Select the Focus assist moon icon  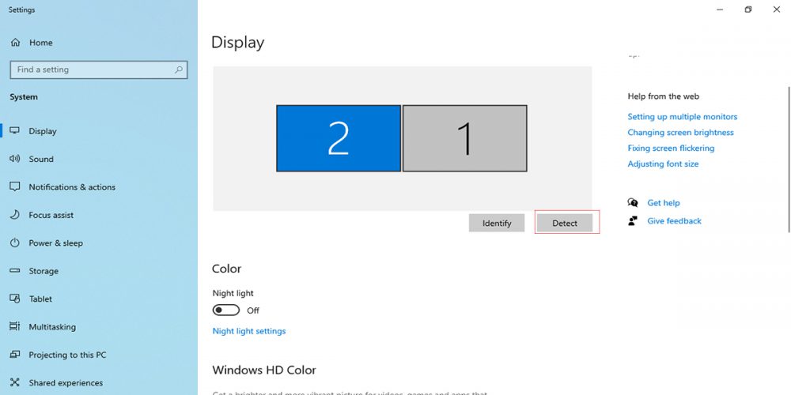pyautogui.click(x=14, y=215)
